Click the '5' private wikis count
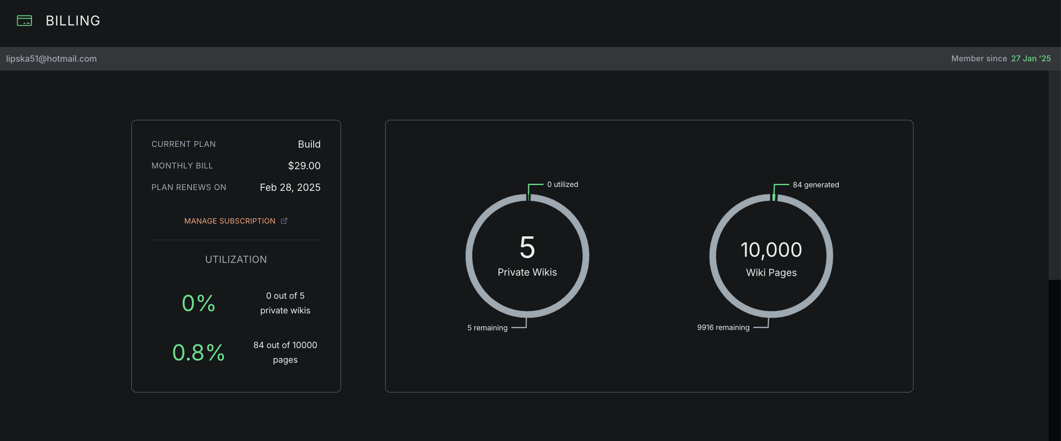The height and width of the screenshot is (441, 1061). [x=527, y=247]
